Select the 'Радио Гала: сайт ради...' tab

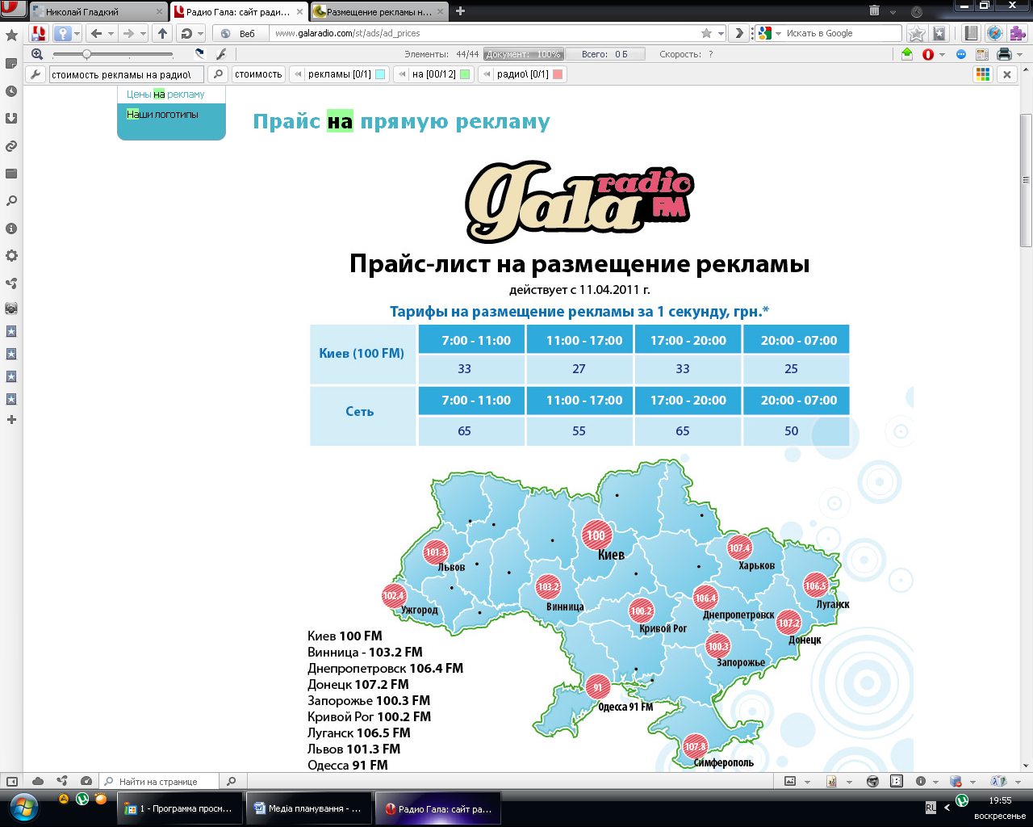240,12
